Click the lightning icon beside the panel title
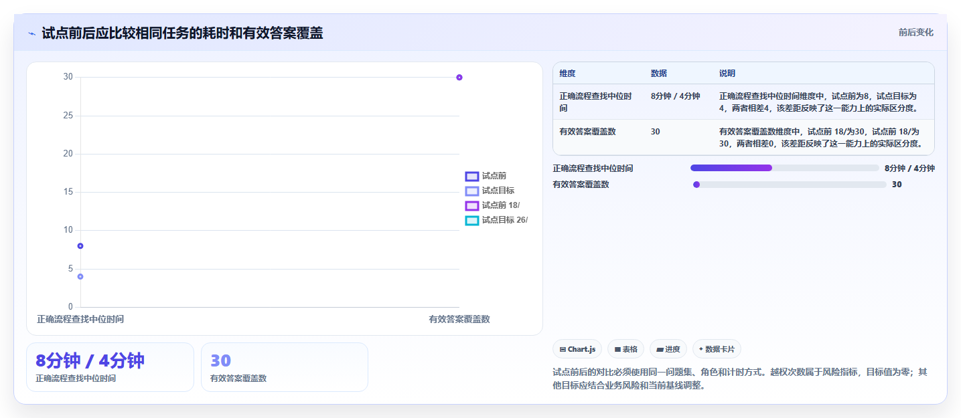Viewport: 961px width, 418px height. [x=31, y=33]
